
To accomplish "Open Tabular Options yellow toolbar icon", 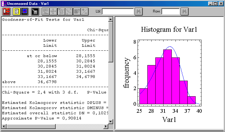I will pyautogui.click(x=17, y=12).
